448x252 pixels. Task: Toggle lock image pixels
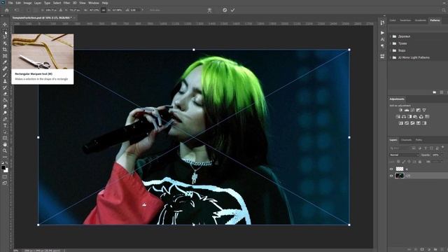(x=404, y=162)
